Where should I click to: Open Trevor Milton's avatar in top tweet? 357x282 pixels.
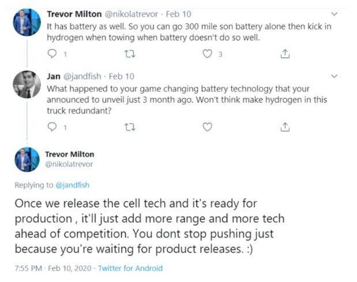27,23
